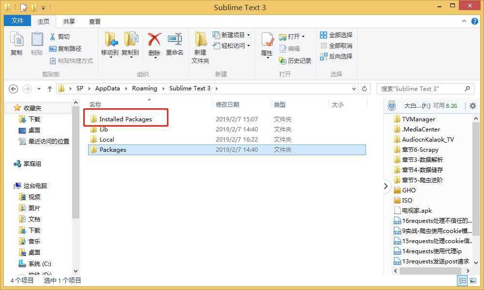Image resolution: width=484 pixels, height=290 pixels.
Task: Click Roaming in the address path
Action: [x=144, y=88]
